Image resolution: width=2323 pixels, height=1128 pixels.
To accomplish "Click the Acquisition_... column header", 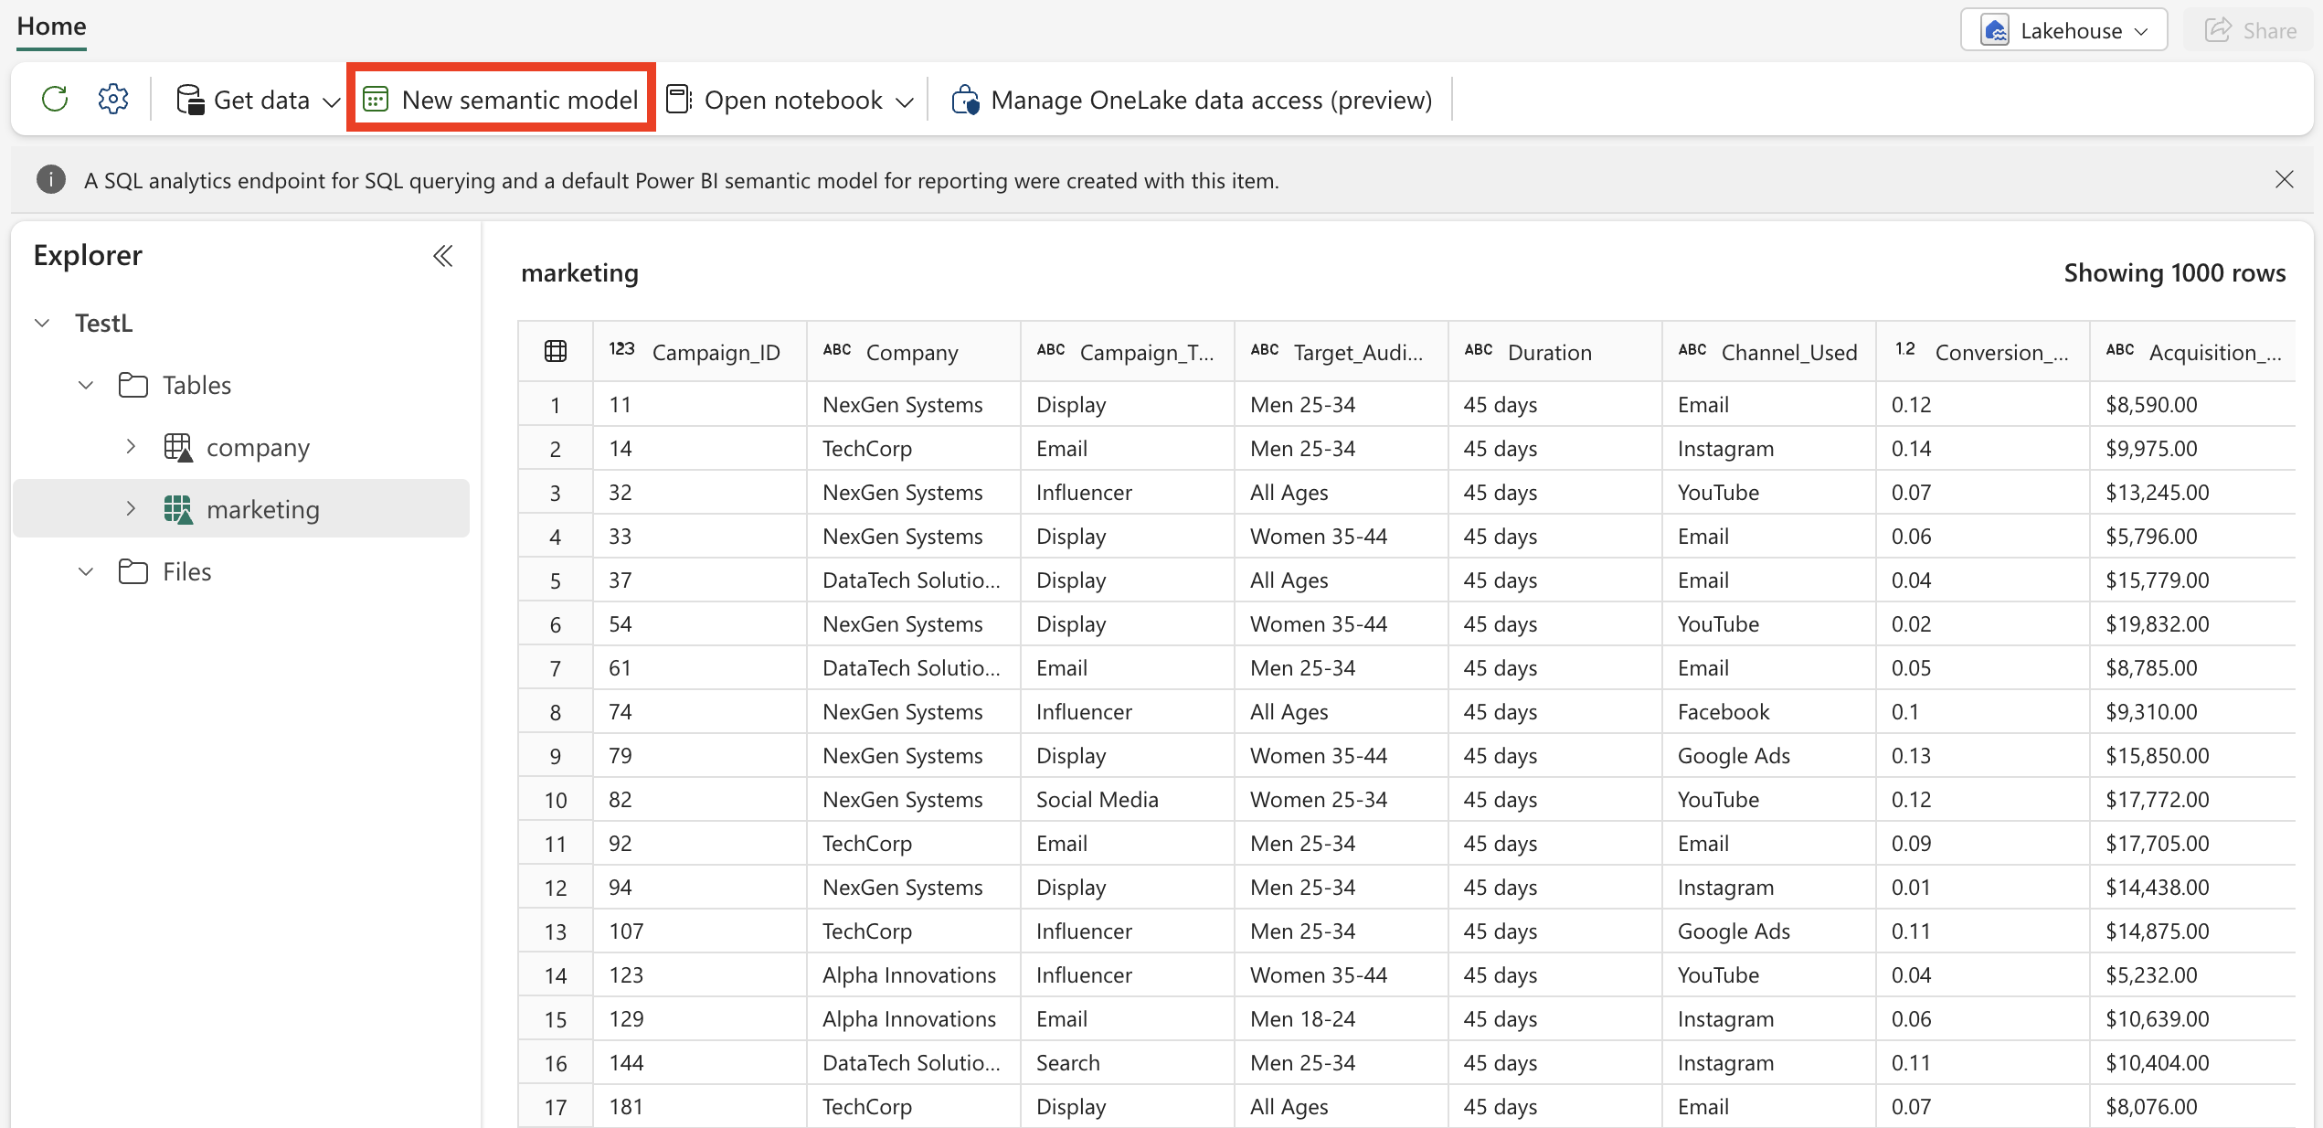I will (x=2192, y=352).
